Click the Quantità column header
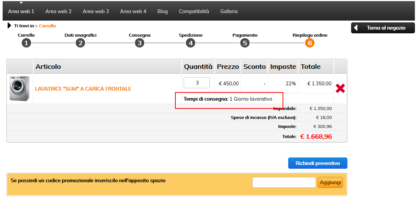 (198, 67)
